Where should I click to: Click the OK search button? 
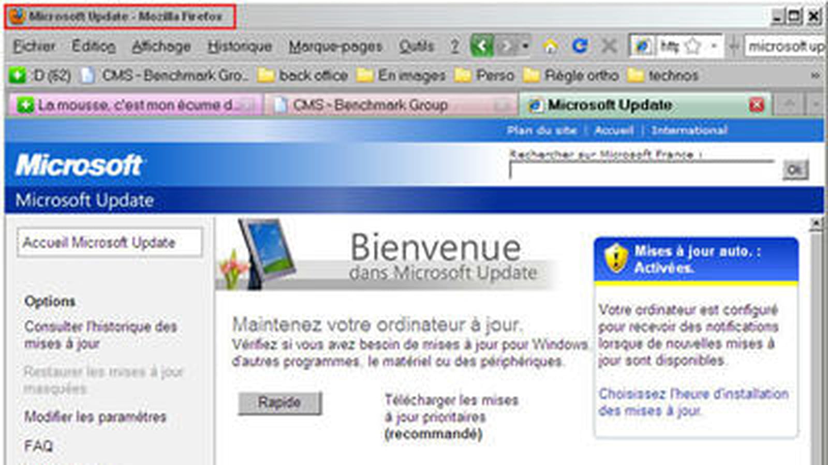pos(795,169)
